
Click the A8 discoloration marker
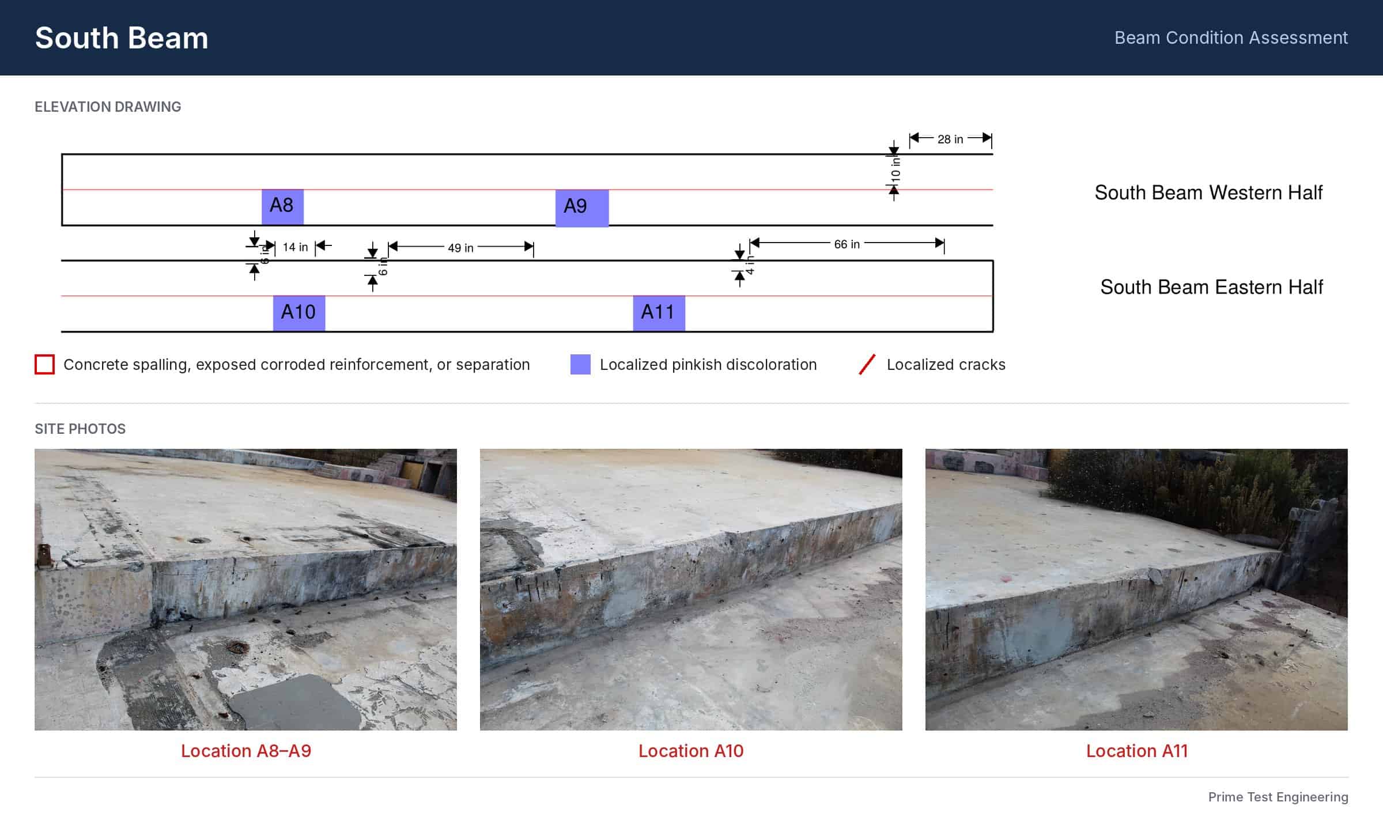pyautogui.click(x=282, y=206)
